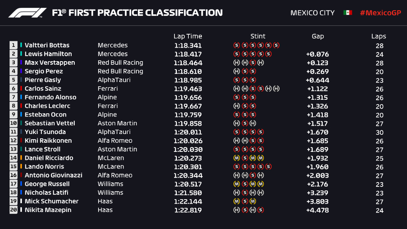
Task: Click the soft tyre icon in Vettel's stint
Action: [244, 123]
